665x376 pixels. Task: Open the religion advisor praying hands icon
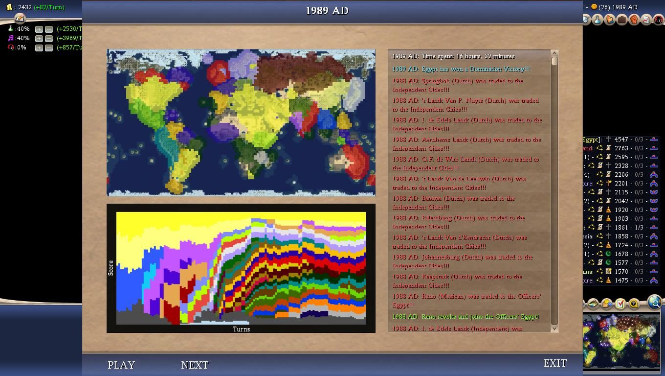610,20
